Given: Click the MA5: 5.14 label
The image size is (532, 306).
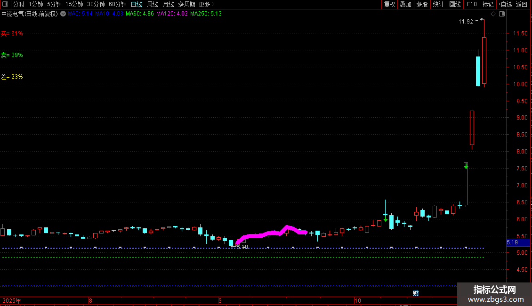Looking at the screenshot, I should (x=80, y=14).
